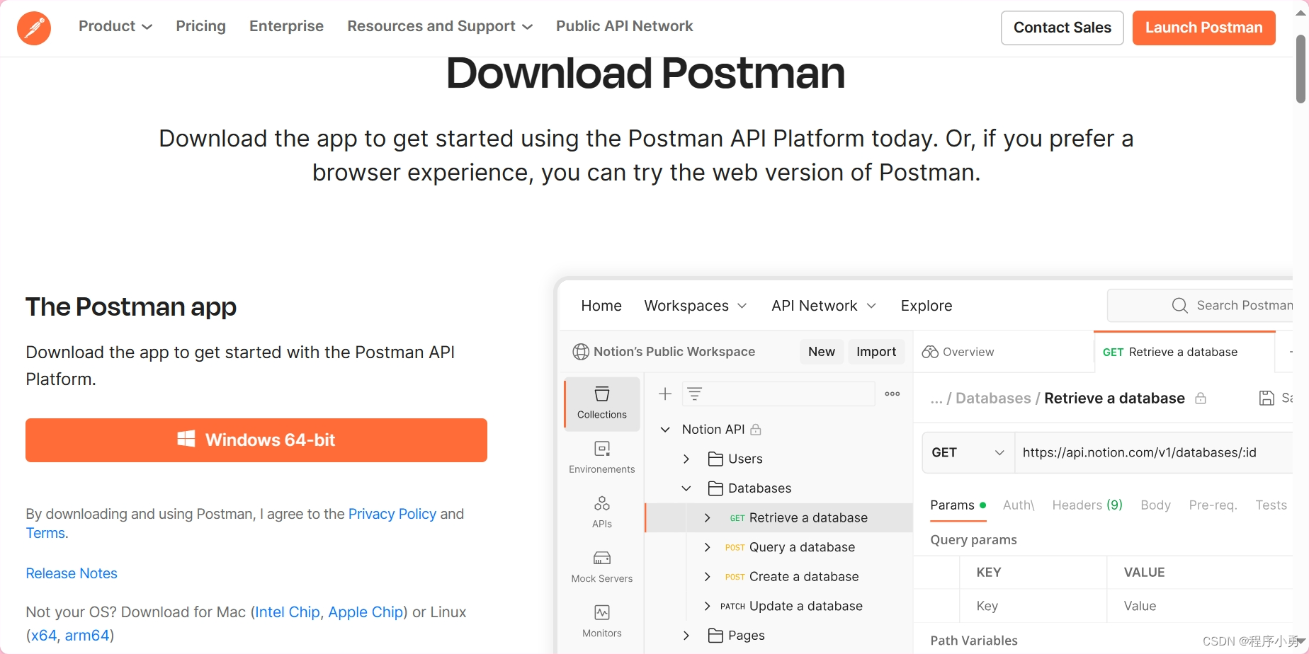Open the Workspaces dropdown
The height and width of the screenshot is (654, 1309).
tap(696, 306)
